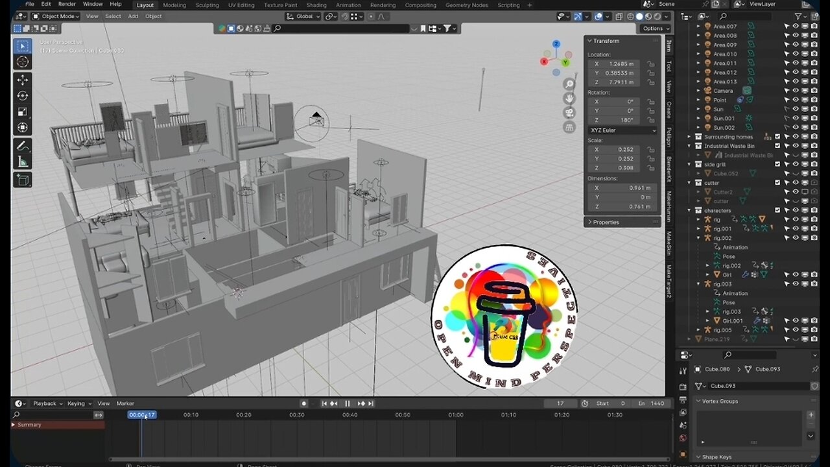Click the viewport pan hand icon

coord(569,98)
